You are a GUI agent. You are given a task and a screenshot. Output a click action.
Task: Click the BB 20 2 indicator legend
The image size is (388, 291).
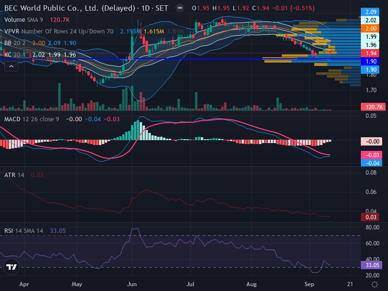(x=15, y=43)
